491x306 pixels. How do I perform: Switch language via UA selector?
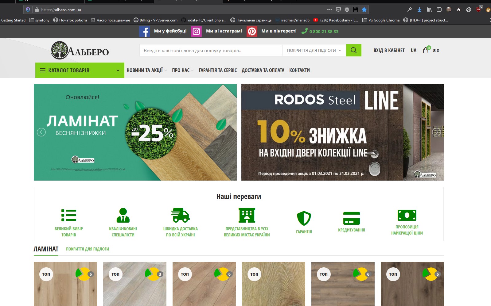[x=414, y=50]
